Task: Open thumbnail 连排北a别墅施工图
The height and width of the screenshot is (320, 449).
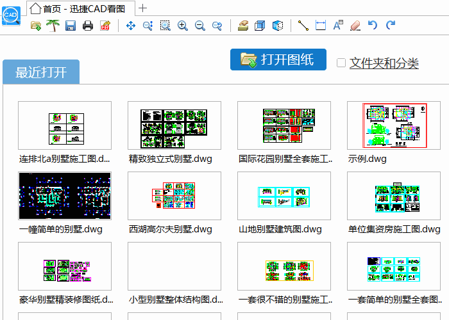Action: point(65,125)
